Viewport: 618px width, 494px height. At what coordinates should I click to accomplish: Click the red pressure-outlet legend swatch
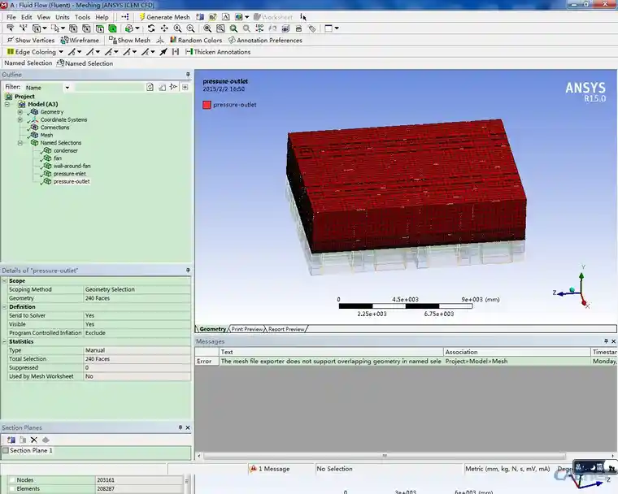207,105
